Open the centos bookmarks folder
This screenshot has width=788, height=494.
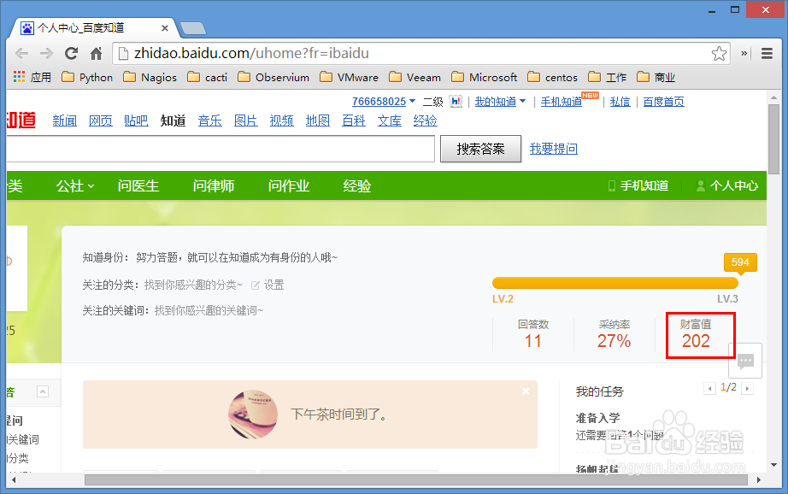click(552, 77)
